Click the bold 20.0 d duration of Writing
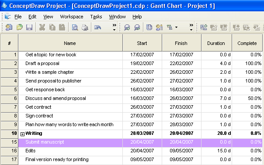264x165 pixels. click(224, 134)
